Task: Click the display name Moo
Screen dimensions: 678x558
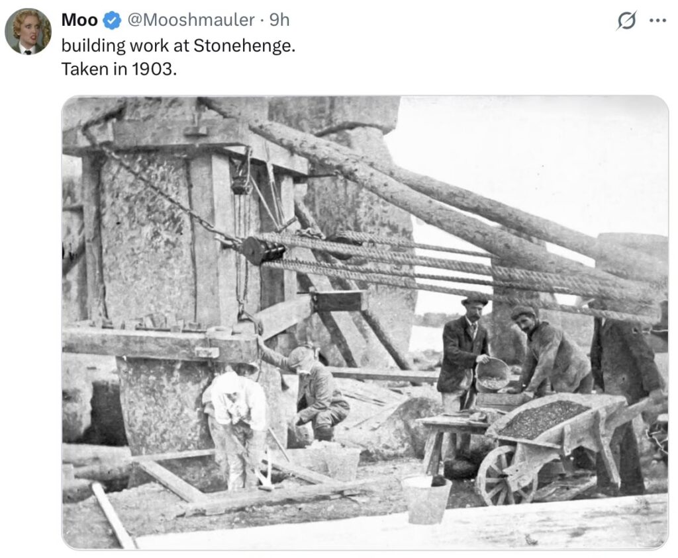Action: coord(79,20)
